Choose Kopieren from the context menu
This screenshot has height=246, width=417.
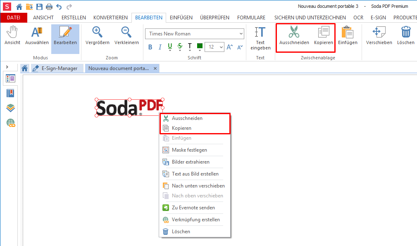[x=195, y=128]
